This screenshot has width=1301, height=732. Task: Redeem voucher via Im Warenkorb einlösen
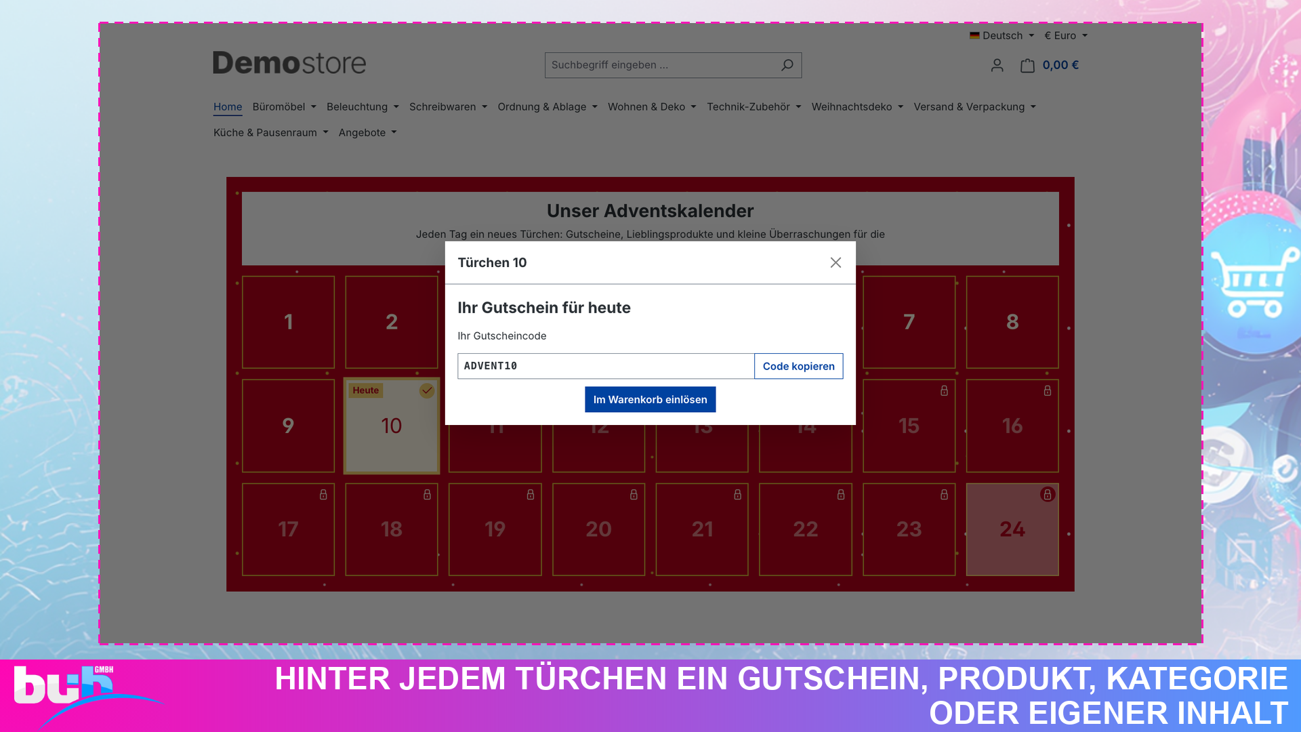coord(650,399)
